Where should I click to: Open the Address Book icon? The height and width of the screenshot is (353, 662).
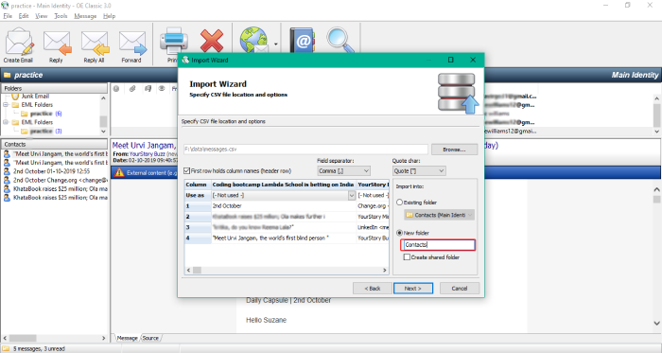click(x=303, y=40)
